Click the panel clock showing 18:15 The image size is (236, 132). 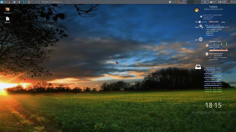[222, 2]
